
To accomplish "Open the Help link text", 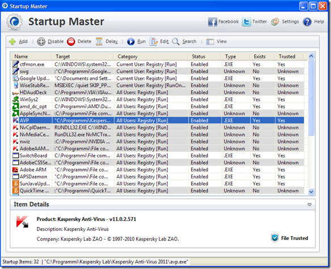I will 319,22.
